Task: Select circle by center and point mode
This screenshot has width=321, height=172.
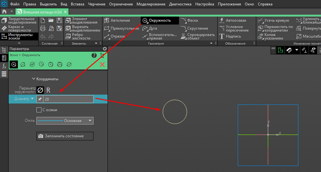Action: coord(14,64)
